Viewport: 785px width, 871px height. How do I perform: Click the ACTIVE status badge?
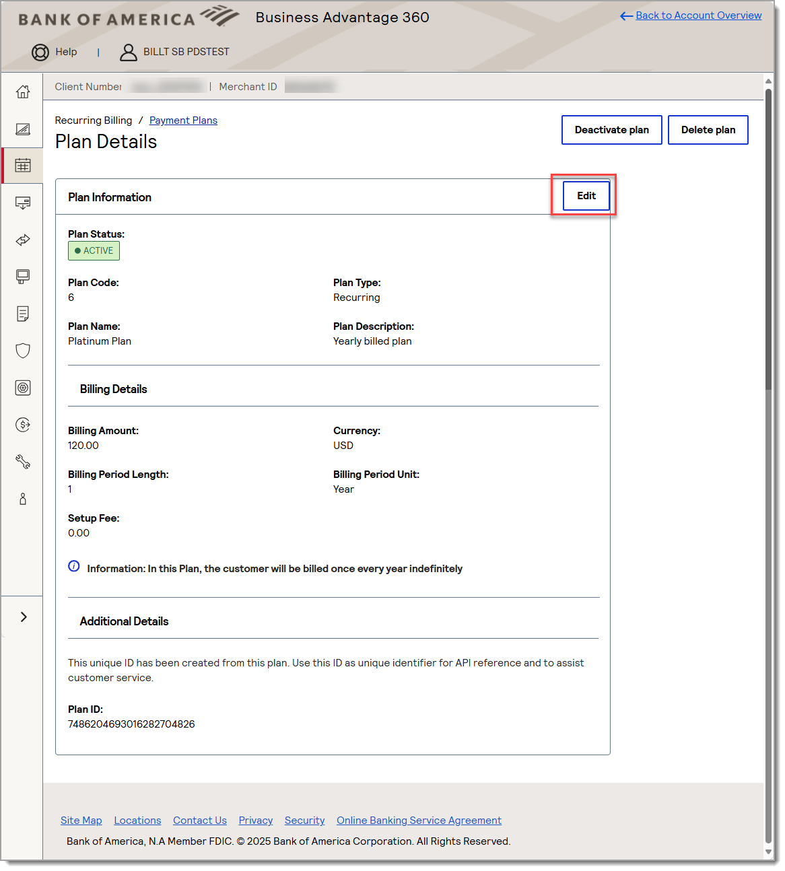(94, 251)
